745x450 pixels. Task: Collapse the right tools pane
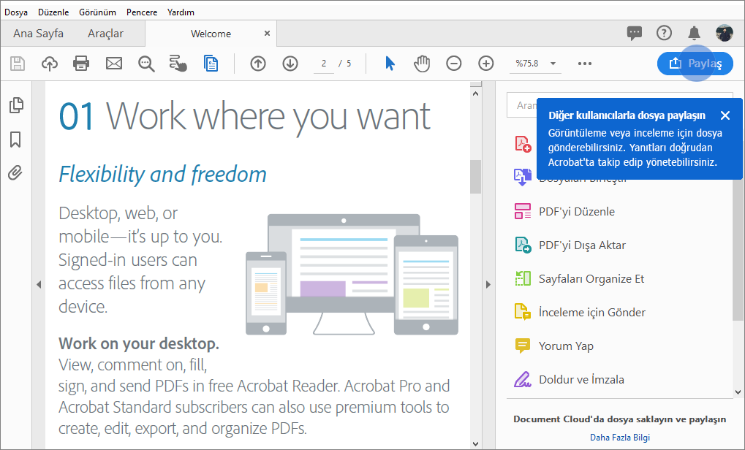pos(488,285)
